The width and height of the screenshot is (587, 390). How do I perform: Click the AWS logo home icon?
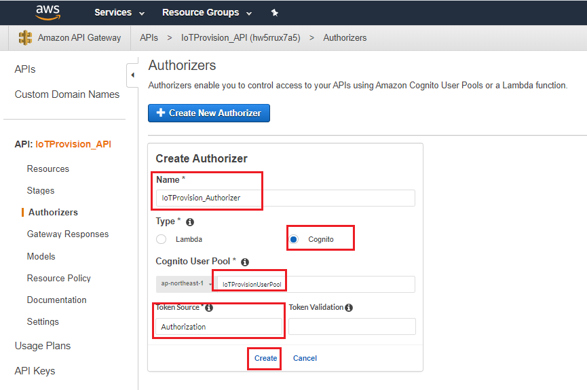click(x=48, y=12)
